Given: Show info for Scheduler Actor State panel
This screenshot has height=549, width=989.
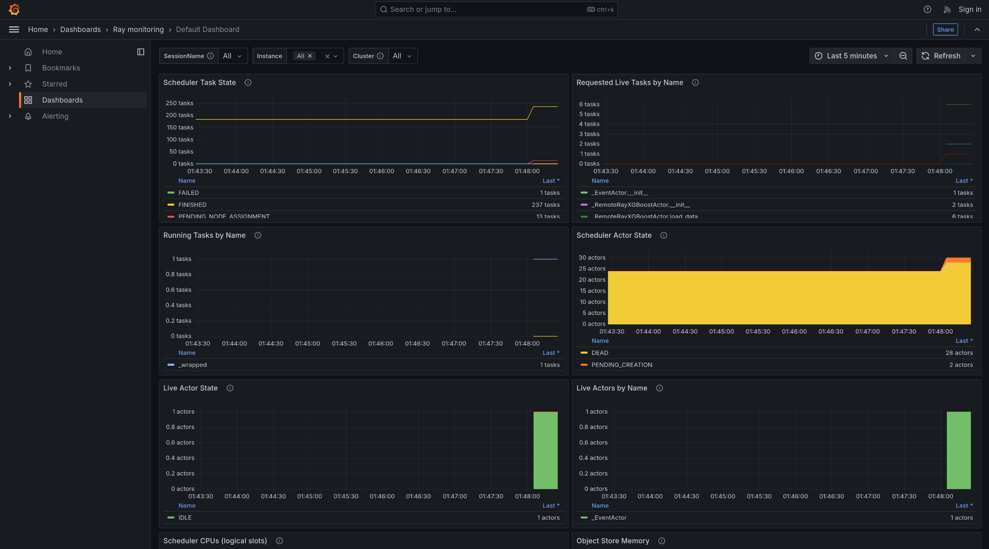Looking at the screenshot, I should tap(664, 235).
